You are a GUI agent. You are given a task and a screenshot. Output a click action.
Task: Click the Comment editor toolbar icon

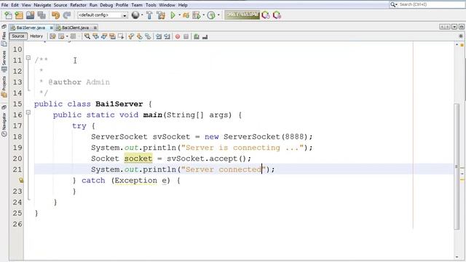(x=196, y=36)
